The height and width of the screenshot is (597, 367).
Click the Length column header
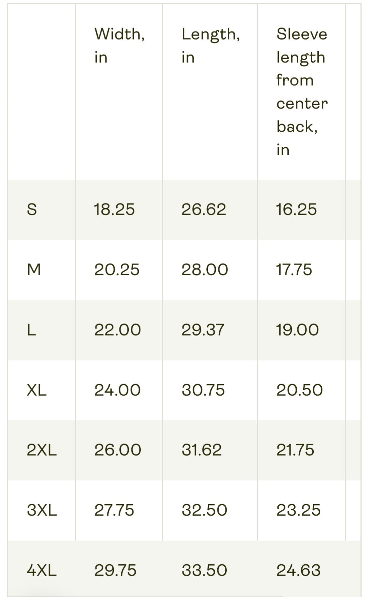tap(210, 45)
